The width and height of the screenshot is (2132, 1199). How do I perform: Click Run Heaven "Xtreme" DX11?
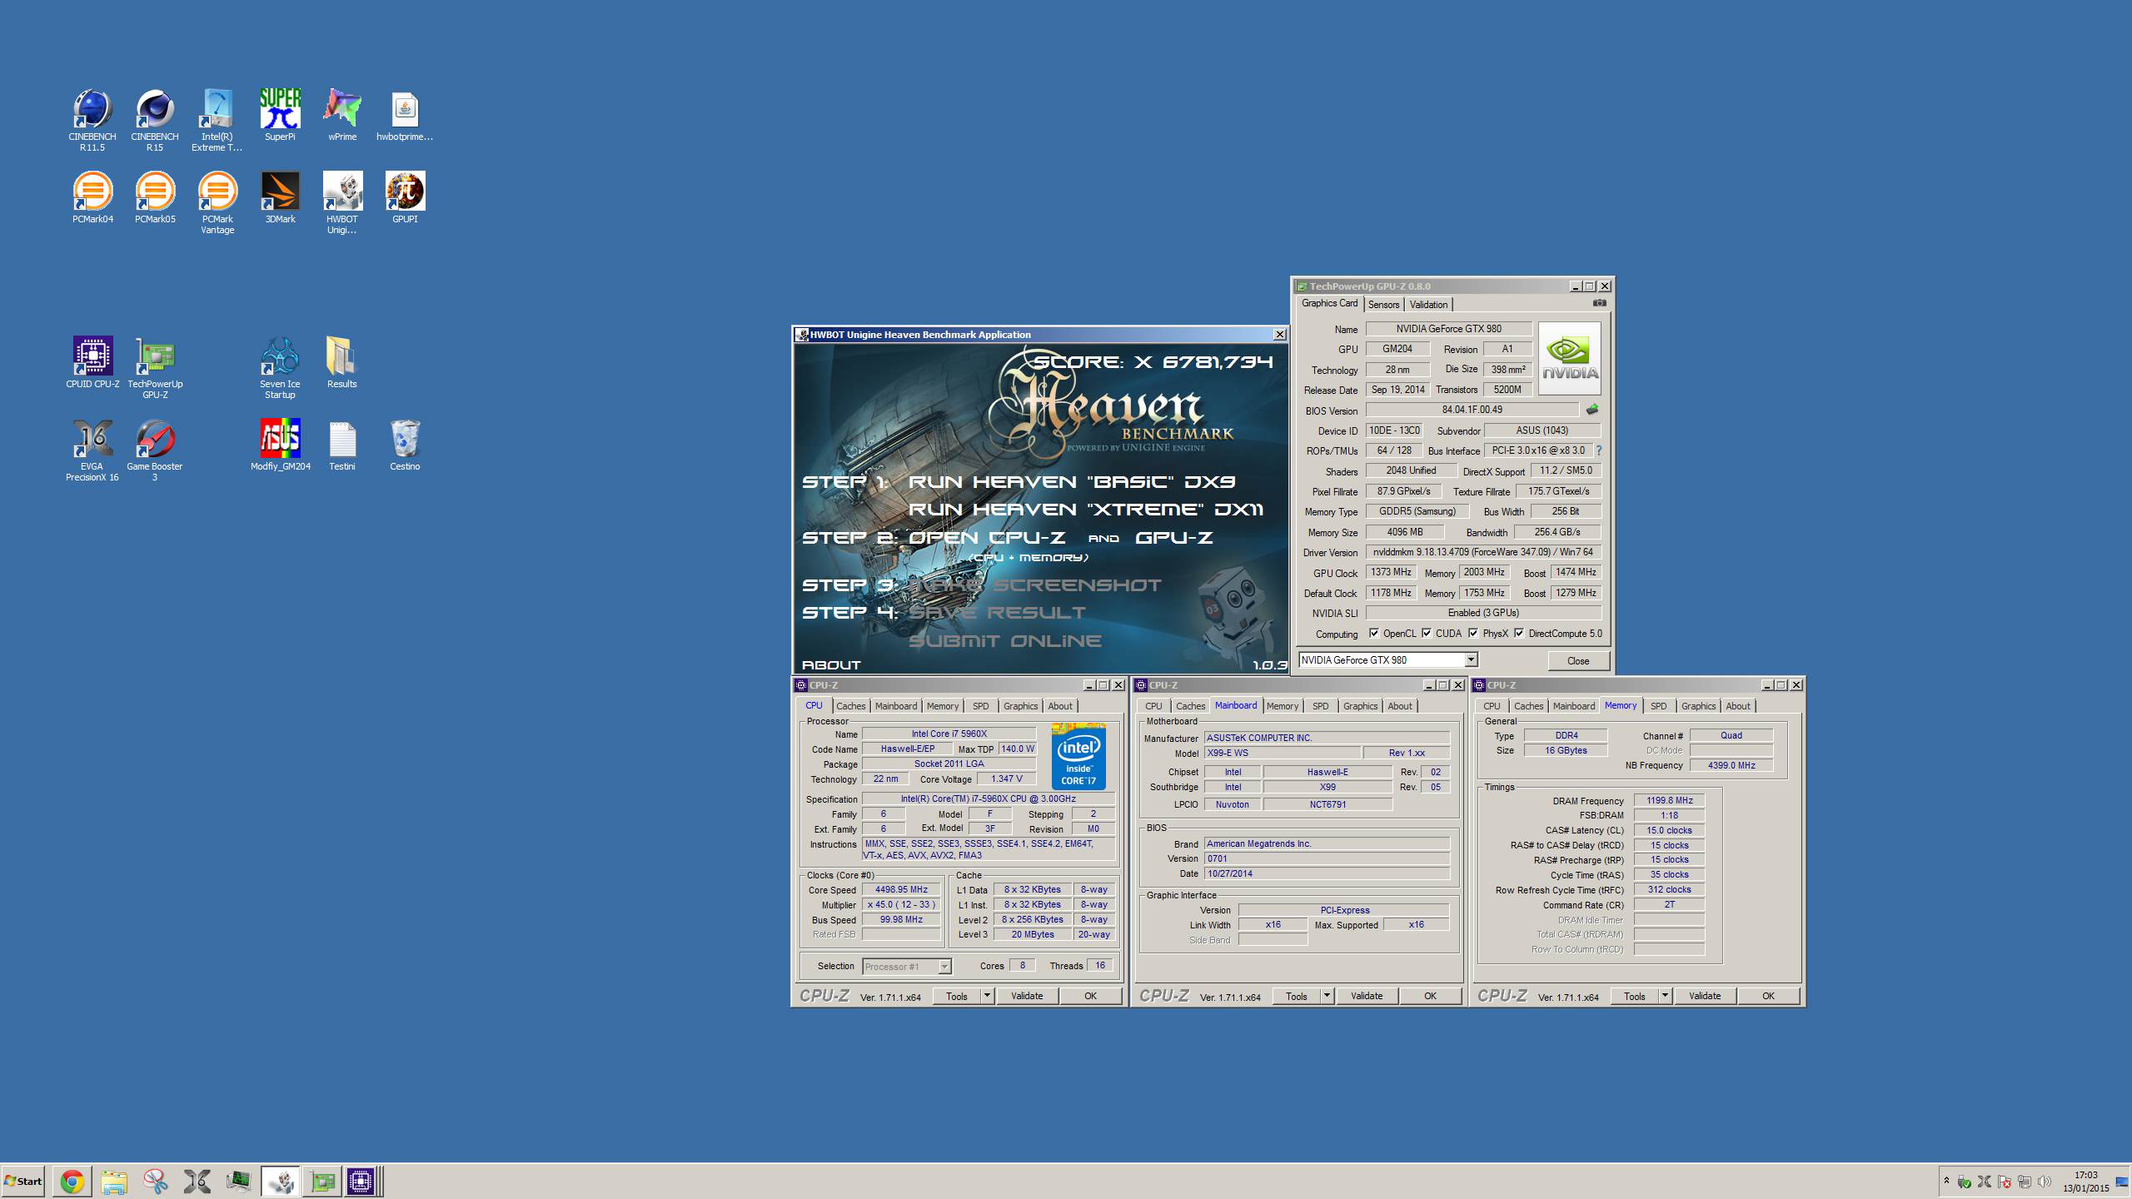point(1085,510)
